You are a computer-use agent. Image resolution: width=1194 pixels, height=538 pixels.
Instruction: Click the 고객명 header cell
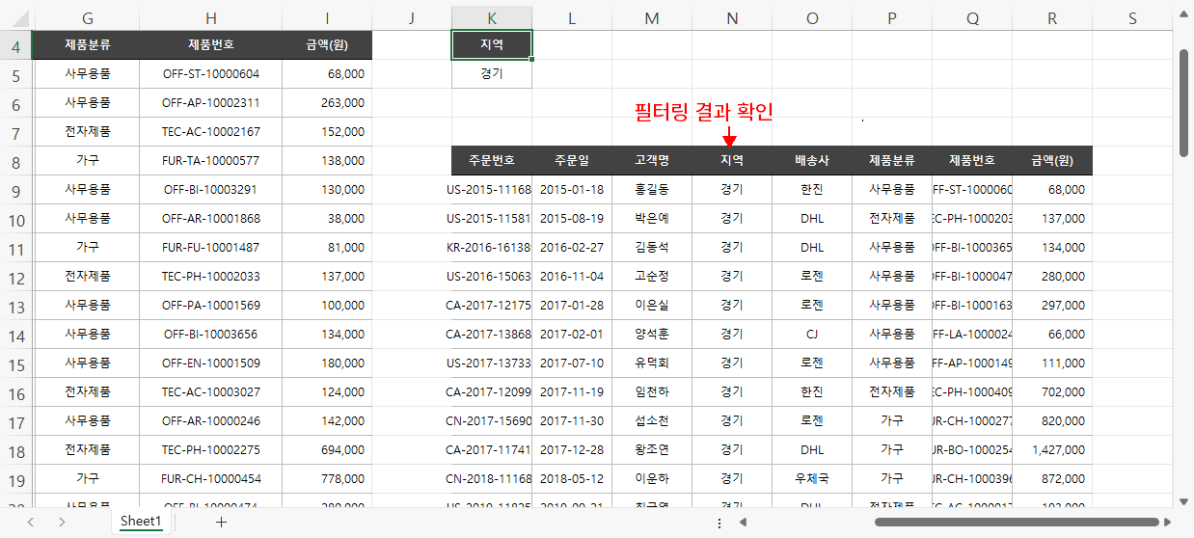[x=652, y=160]
